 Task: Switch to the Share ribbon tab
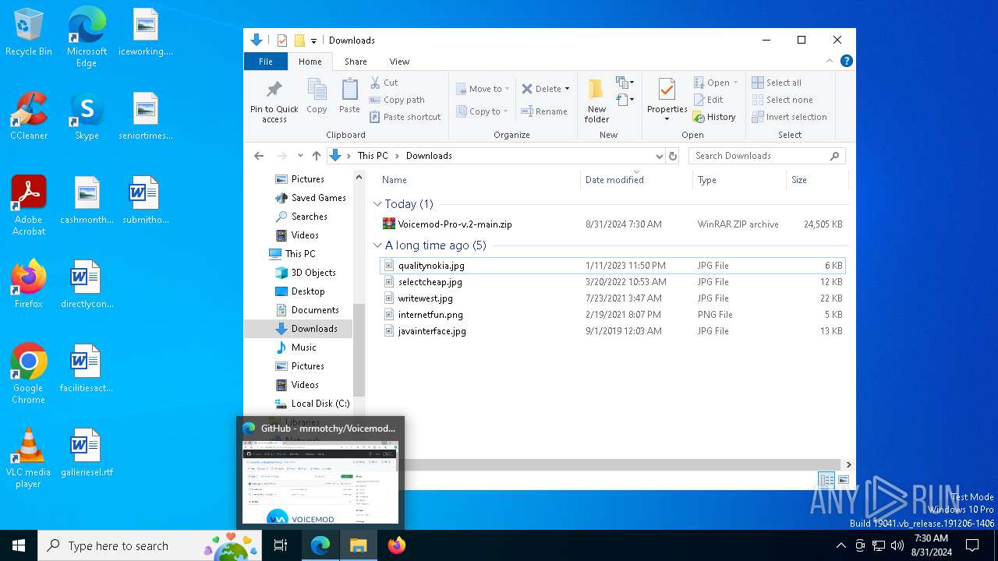click(x=356, y=62)
